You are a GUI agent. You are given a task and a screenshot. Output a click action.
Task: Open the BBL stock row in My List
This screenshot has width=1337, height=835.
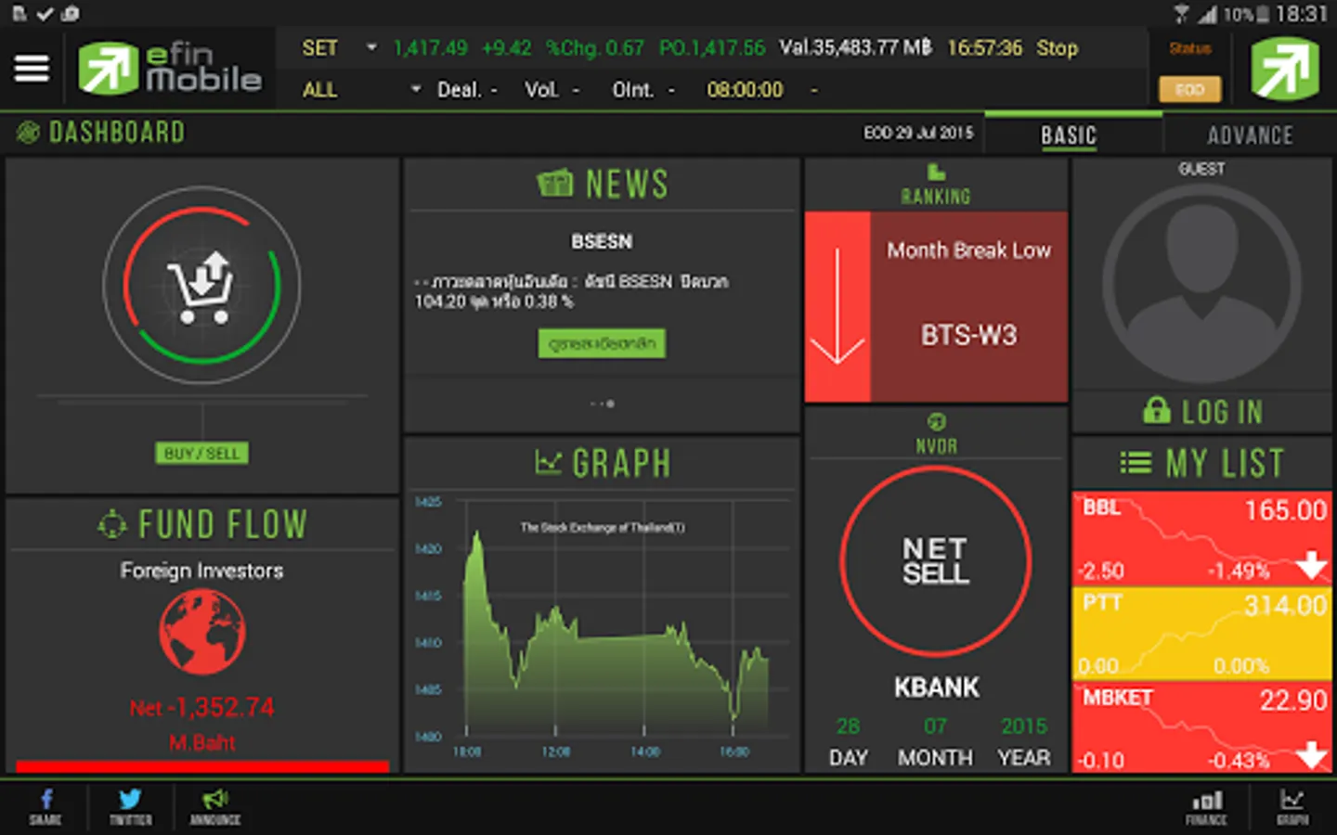pos(1201,537)
